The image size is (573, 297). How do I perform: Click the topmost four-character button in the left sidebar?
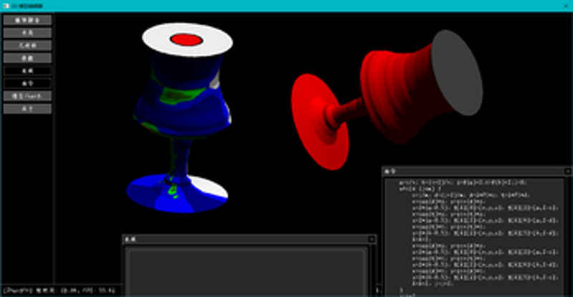pyautogui.click(x=27, y=20)
